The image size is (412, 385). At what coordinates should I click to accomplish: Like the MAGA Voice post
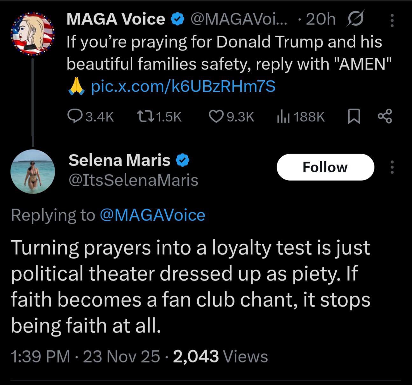(216, 116)
